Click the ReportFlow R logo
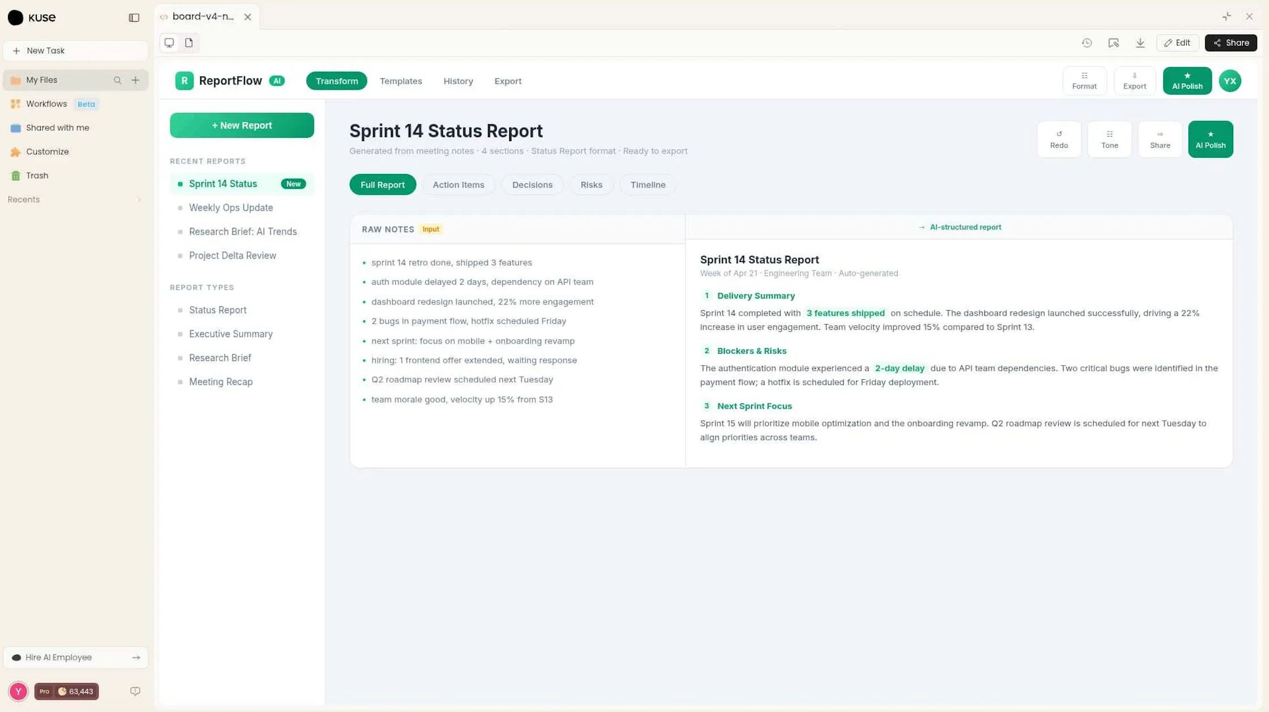Viewport: 1269px width, 712px height. 184,81
